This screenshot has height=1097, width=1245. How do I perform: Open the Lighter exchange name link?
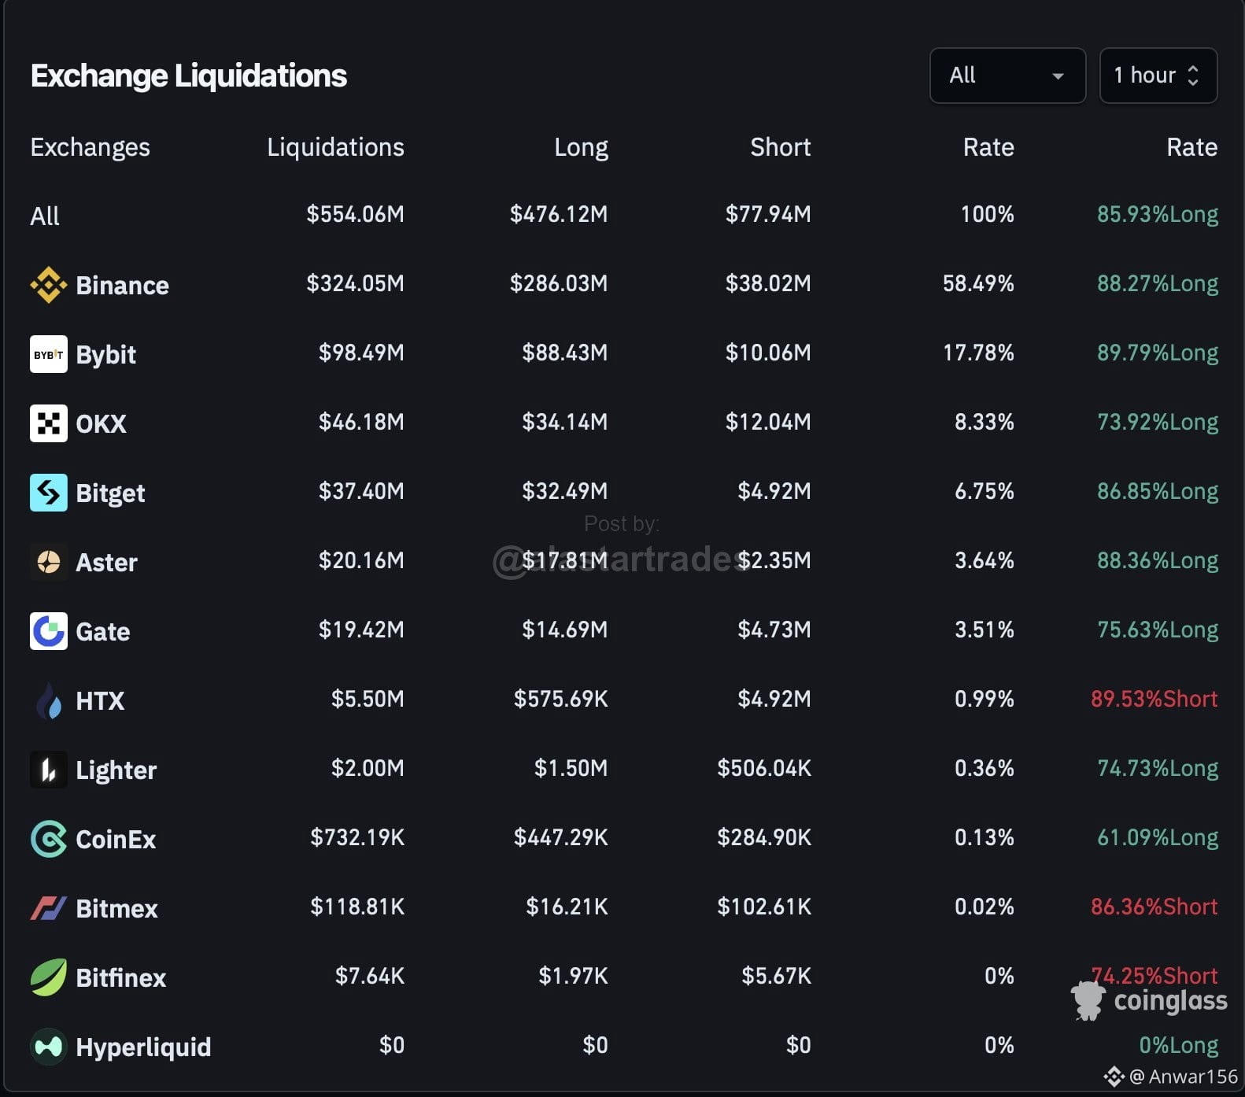click(116, 770)
